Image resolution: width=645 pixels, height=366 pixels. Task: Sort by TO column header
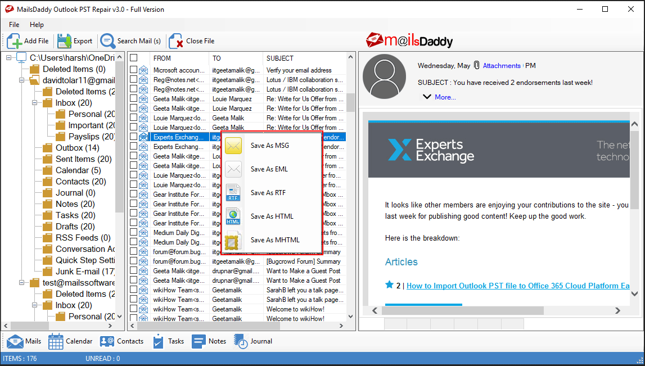(x=236, y=58)
